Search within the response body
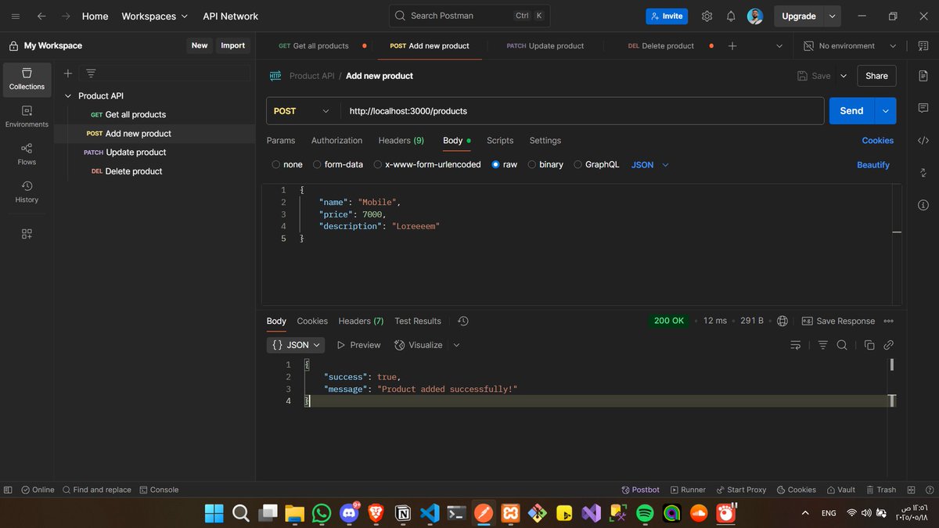 pos(841,344)
